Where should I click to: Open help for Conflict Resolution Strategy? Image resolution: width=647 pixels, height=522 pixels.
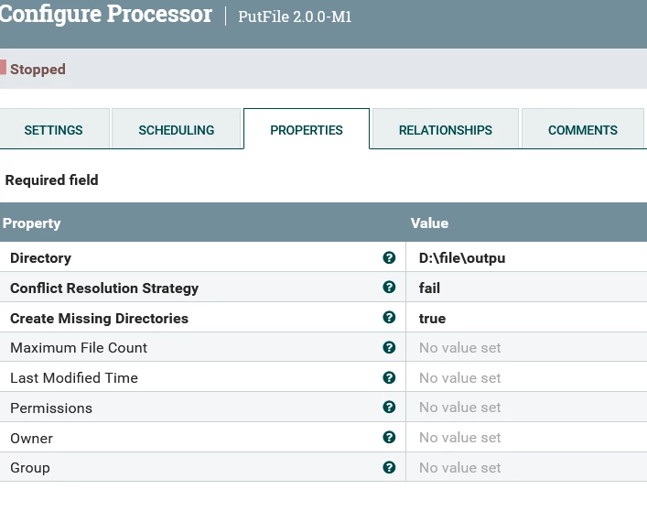coord(389,287)
